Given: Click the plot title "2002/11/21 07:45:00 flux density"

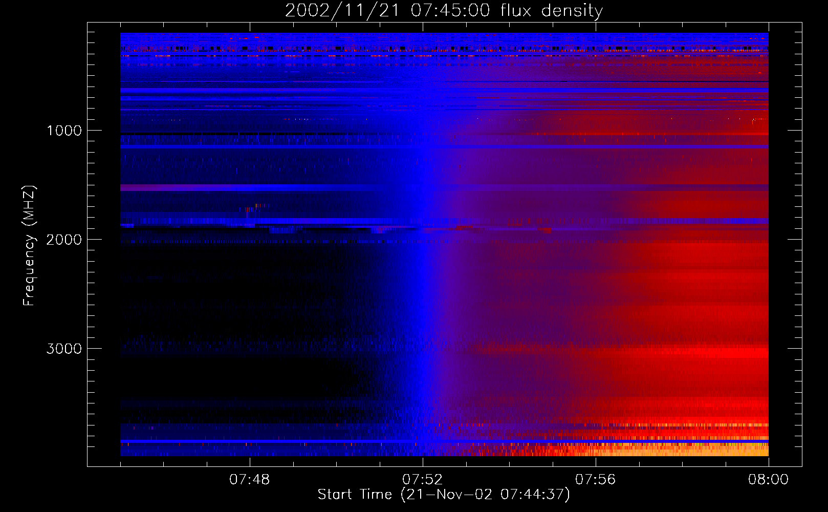Looking at the screenshot, I should (444, 11).
